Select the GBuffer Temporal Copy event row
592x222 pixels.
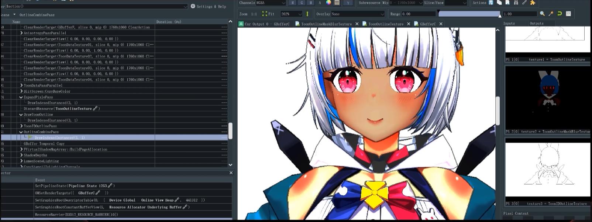coord(114,143)
